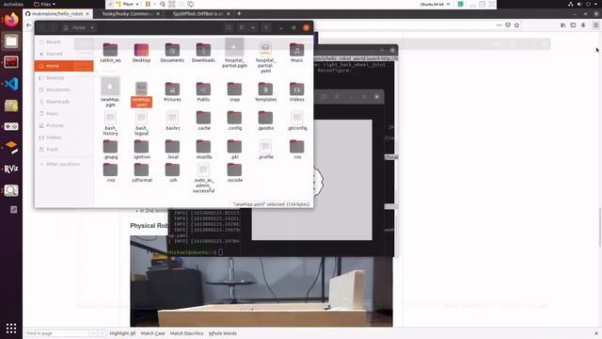Viewport: 602px width, 339px height.
Task: Open the .mozilla folder
Action: [203, 150]
